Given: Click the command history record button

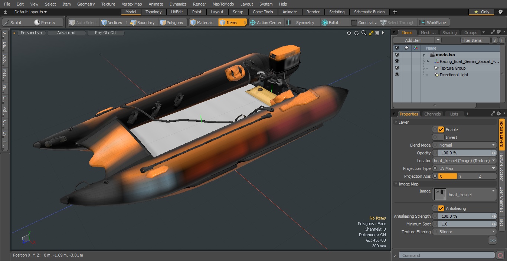Looking at the screenshot, I should tap(500, 255).
